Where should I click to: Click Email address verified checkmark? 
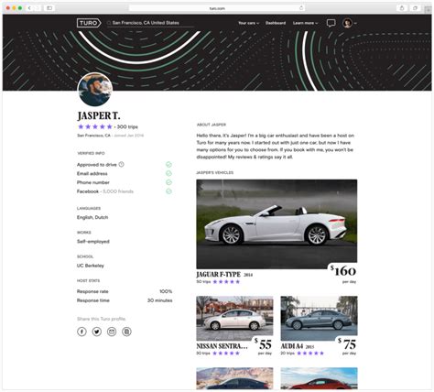pyautogui.click(x=168, y=173)
